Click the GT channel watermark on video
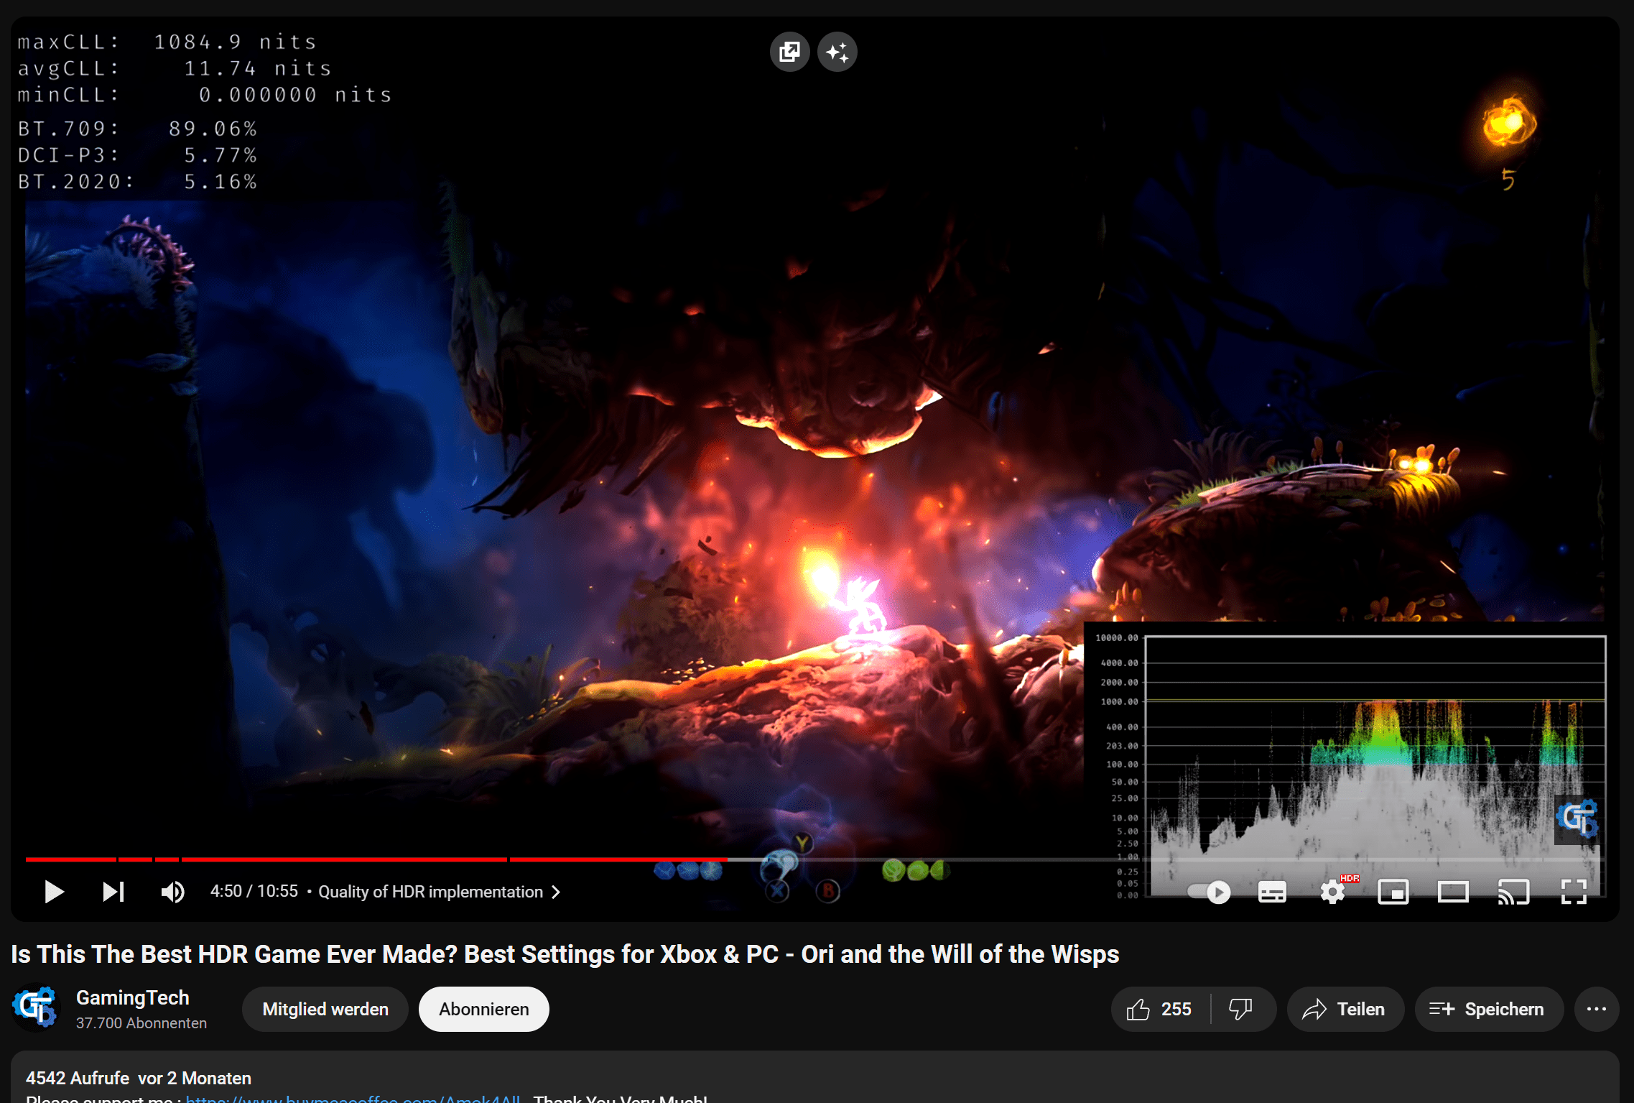The image size is (1634, 1103). click(x=1577, y=818)
